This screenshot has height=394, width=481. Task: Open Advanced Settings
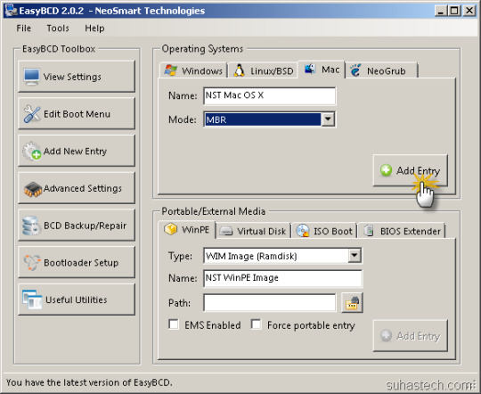click(x=77, y=188)
